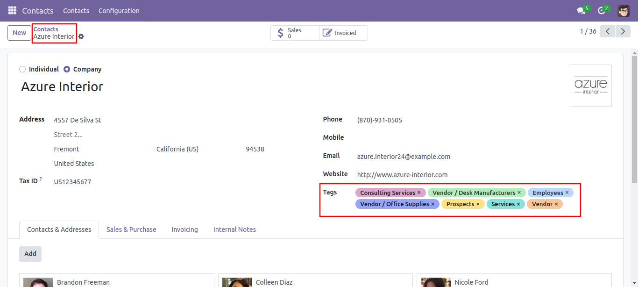This screenshot has width=638, height=287.
Task: Remove the Consulting Services tag
Action: pos(419,193)
